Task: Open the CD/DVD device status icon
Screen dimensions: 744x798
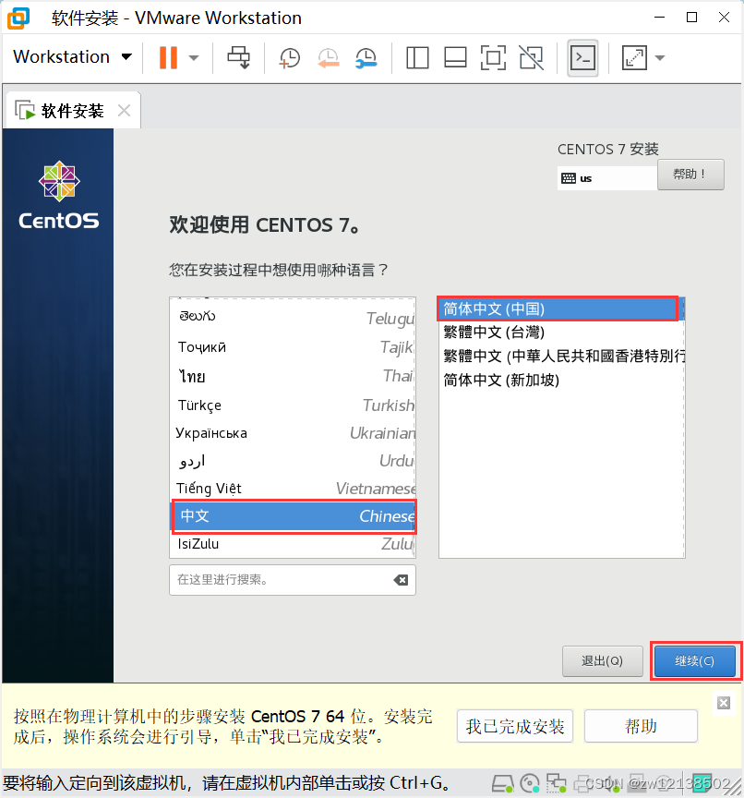Action: click(529, 782)
